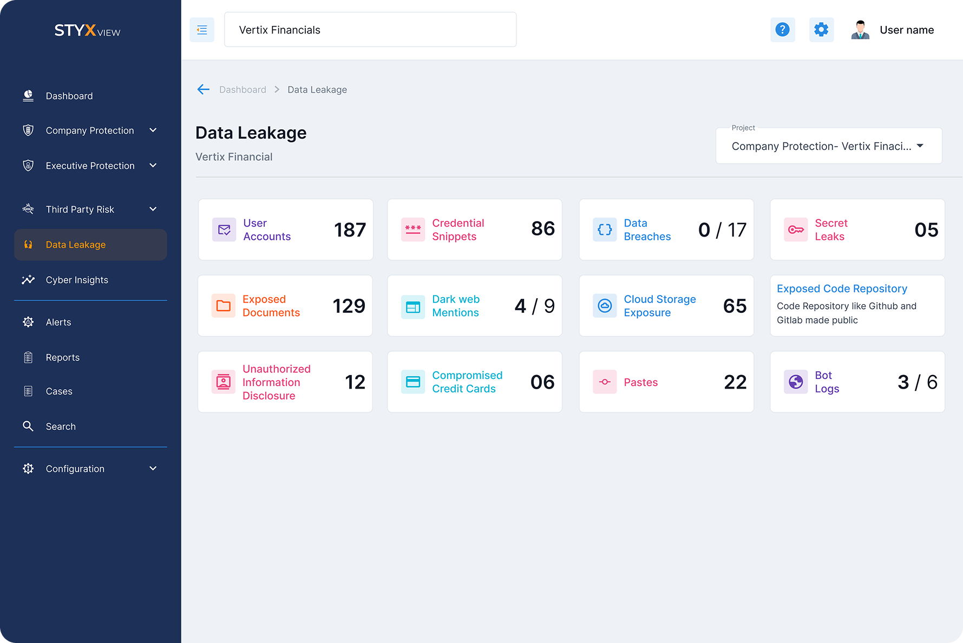Image resolution: width=963 pixels, height=643 pixels.
Task: Click the back arrow in breadcrumb
Action: (x=204, y=89)
